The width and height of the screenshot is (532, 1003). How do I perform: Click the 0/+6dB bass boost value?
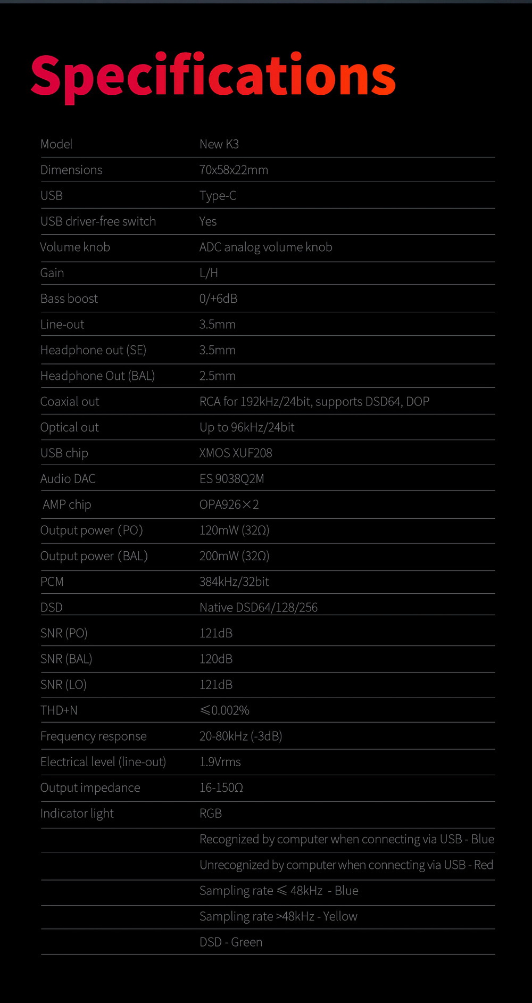218,299
